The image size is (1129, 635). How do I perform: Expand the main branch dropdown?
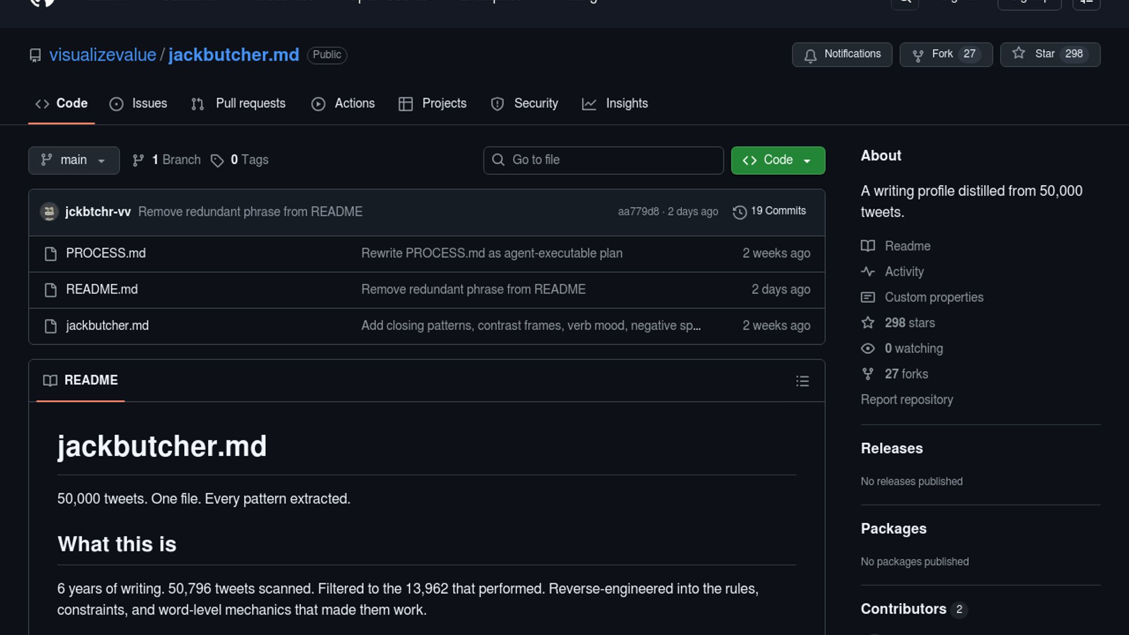click(74, 161)
